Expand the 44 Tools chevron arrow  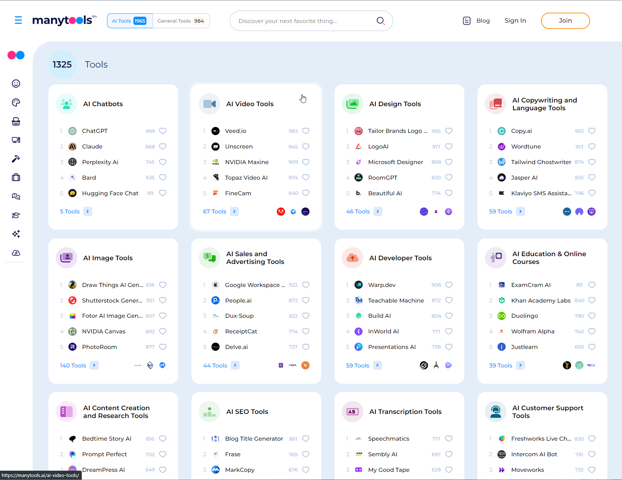(x=235, y=365)
